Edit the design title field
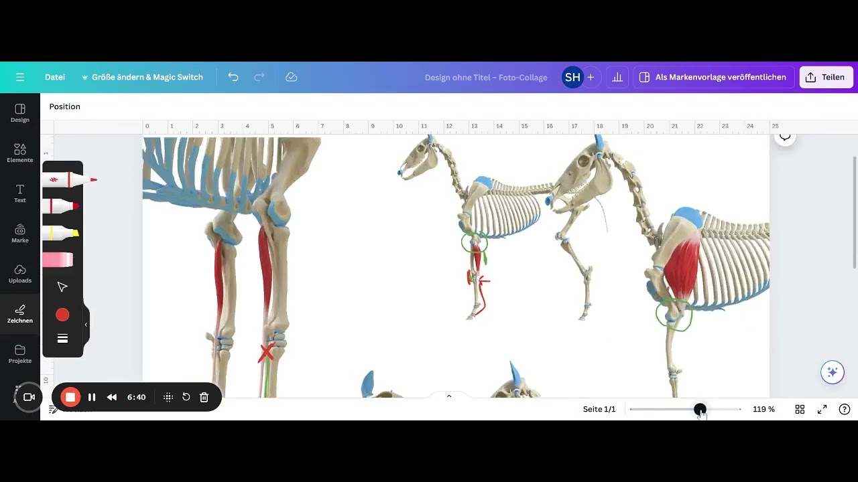This screenshot has height=482, width=858. [x=486, y=77]
